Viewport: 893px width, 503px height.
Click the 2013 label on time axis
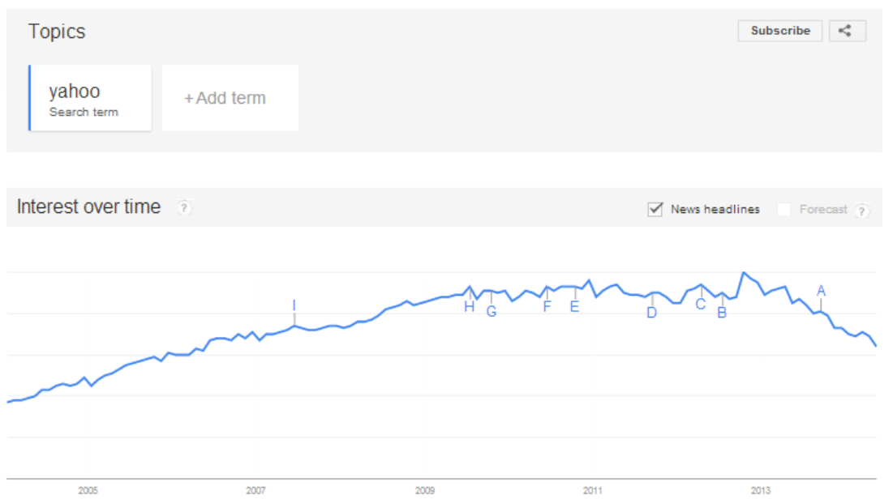[x=760, y=491]
